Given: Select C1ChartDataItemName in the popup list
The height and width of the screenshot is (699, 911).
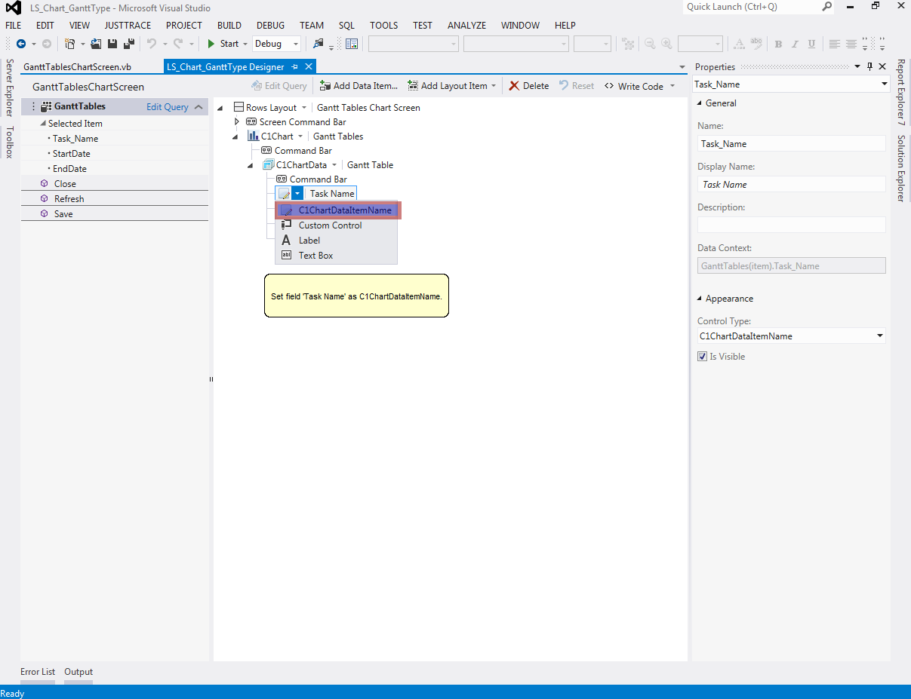Looking at the screenshot, I should [337, 210].
